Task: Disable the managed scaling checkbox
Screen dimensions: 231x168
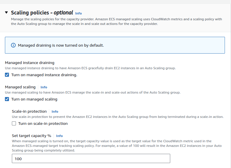Action: coord(7,99)
